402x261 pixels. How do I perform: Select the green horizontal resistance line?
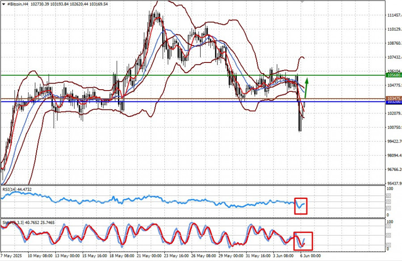[x=193, y=75]
